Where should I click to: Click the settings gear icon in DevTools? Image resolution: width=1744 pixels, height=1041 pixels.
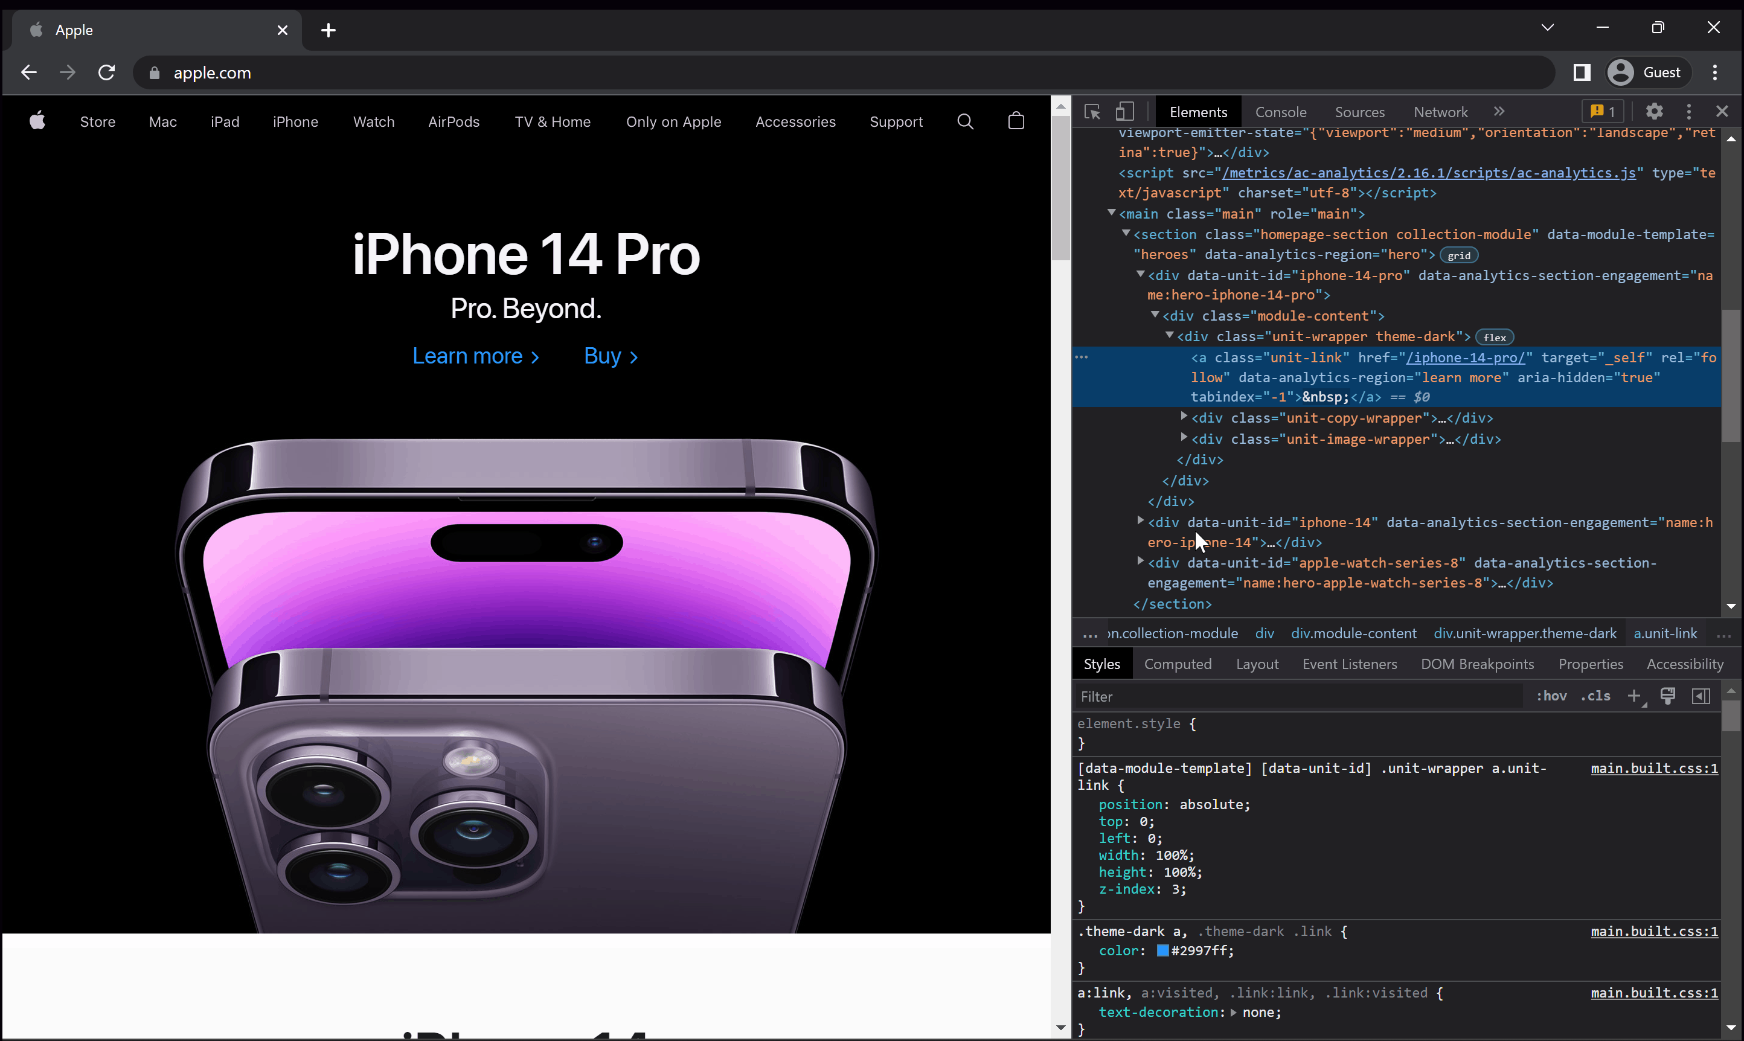[1653, 112]
